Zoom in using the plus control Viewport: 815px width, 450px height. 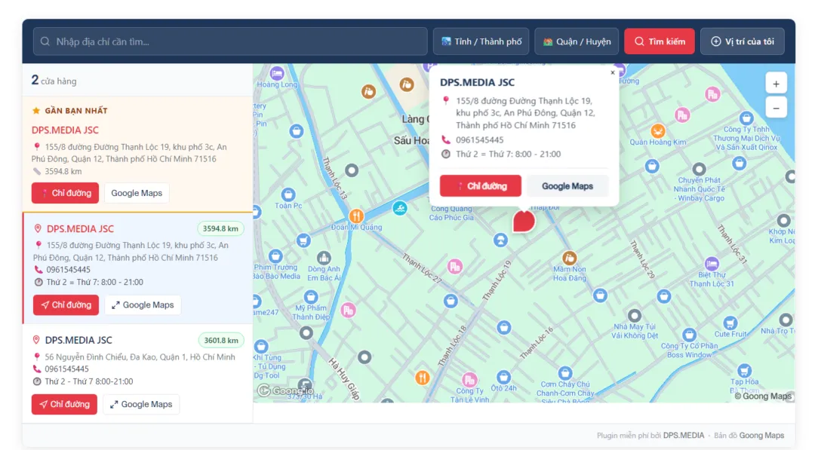click(x=776, y=83)
